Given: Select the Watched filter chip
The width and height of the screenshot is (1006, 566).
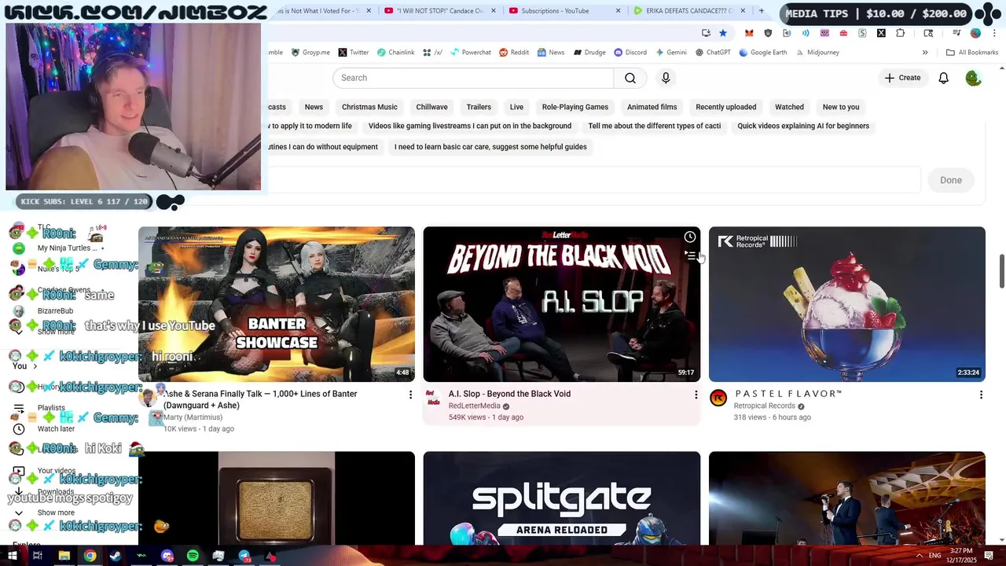Looking at the screenshot, I should [x=789, y=107].
